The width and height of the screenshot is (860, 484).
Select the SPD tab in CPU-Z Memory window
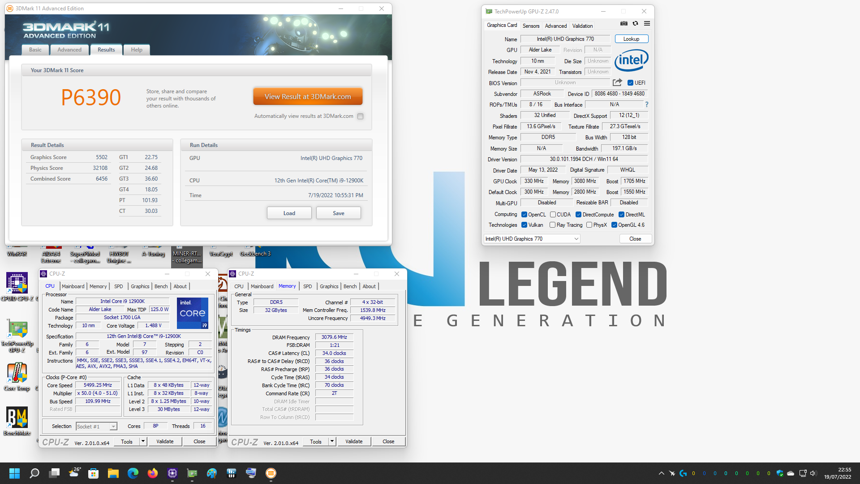point(307,286)
